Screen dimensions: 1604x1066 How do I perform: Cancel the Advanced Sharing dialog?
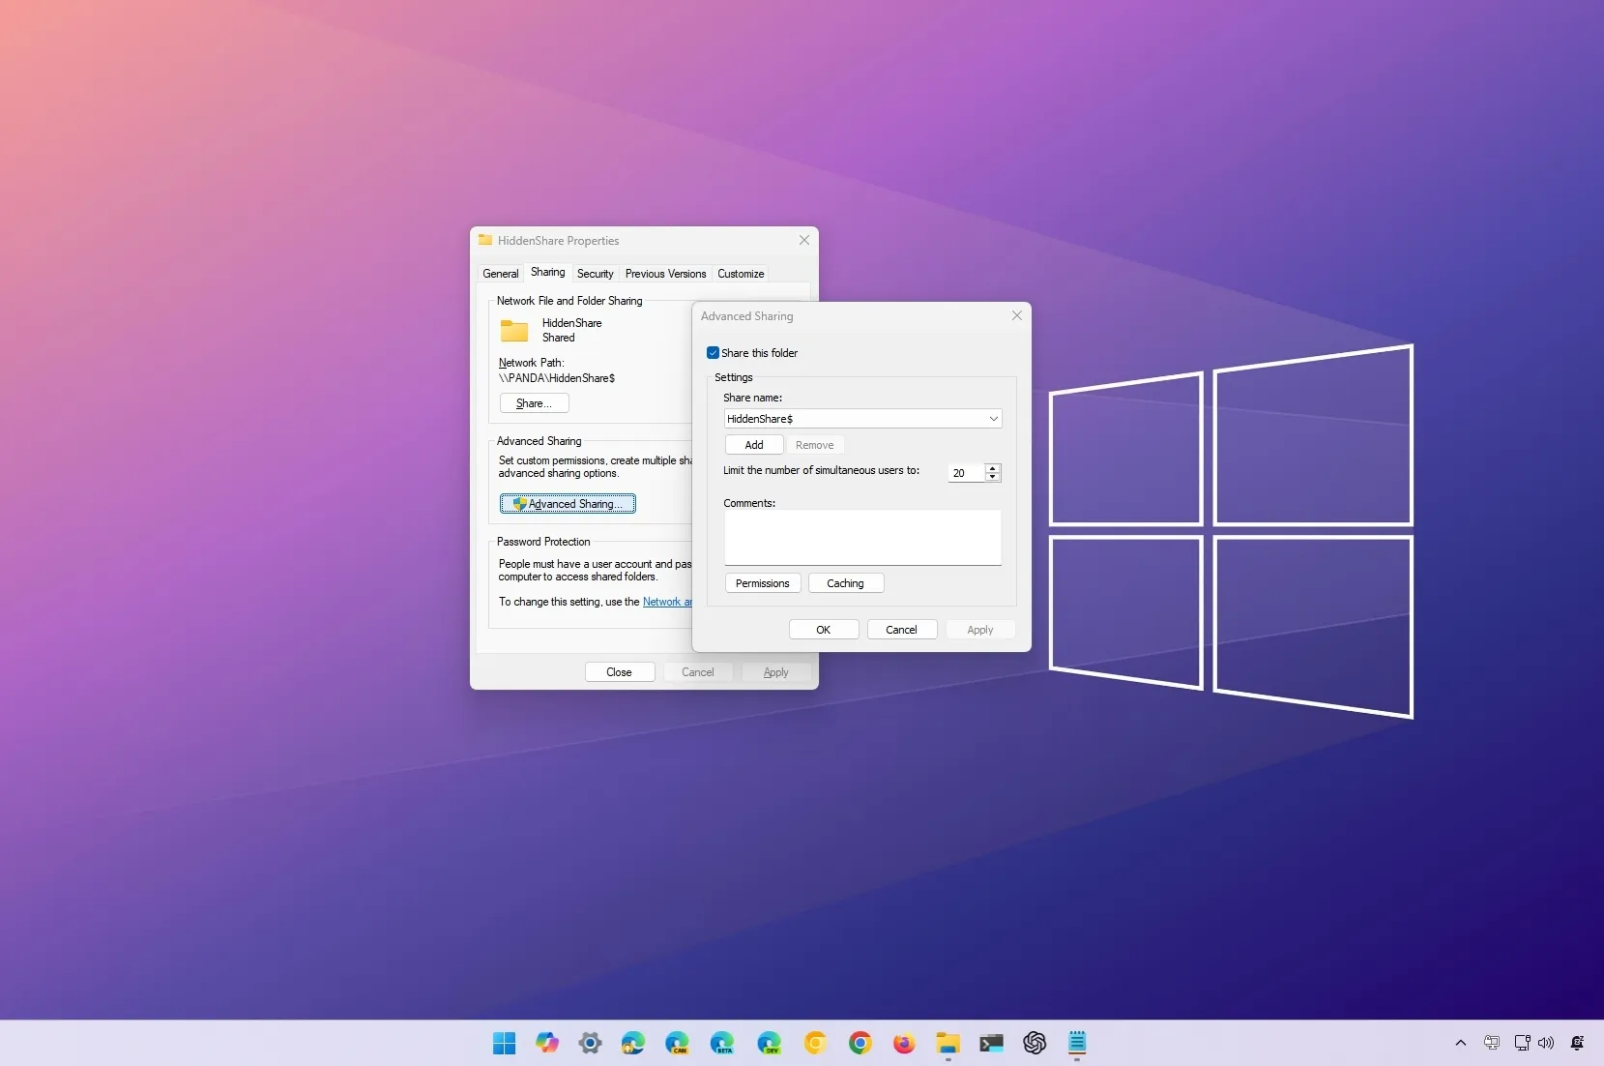tap(901, 630)
